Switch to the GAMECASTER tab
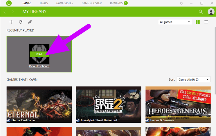 point(65,3)
